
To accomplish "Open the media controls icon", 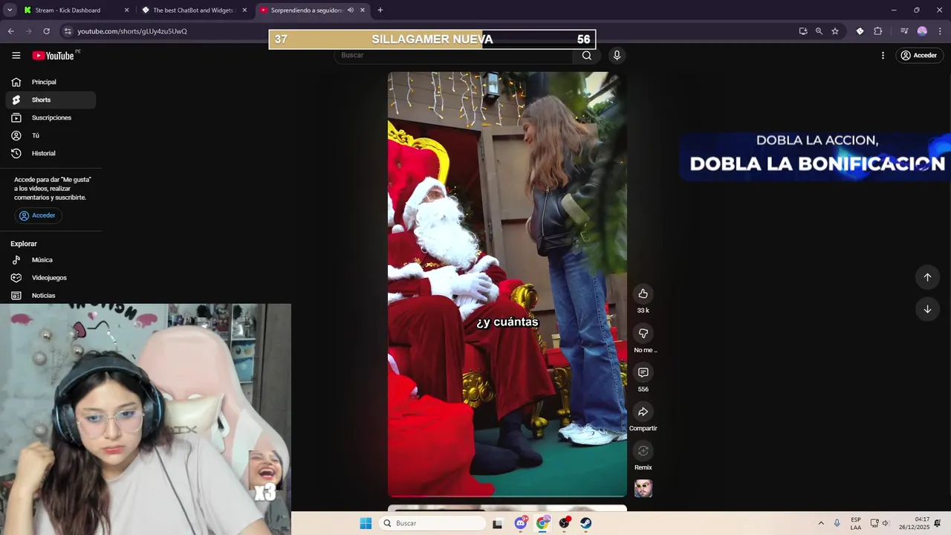I will [904, 31].
